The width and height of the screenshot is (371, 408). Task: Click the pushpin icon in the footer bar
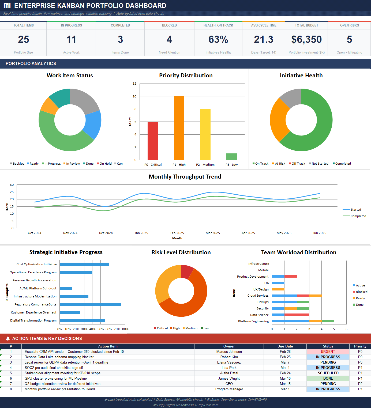tap(106, 399)
